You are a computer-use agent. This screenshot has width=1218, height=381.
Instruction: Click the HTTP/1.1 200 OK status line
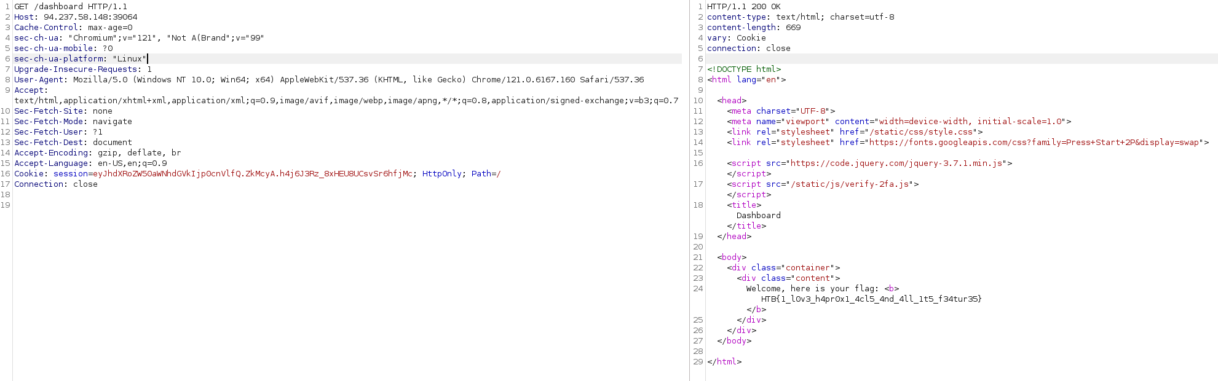tap(744, 7)
